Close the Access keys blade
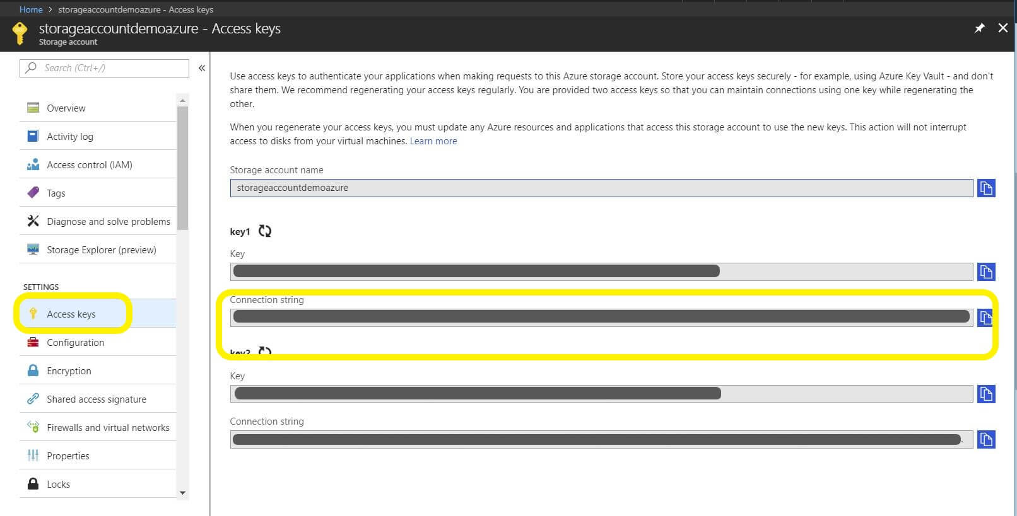Viewport: 1017px width, 516px height. pos(1002,28)
